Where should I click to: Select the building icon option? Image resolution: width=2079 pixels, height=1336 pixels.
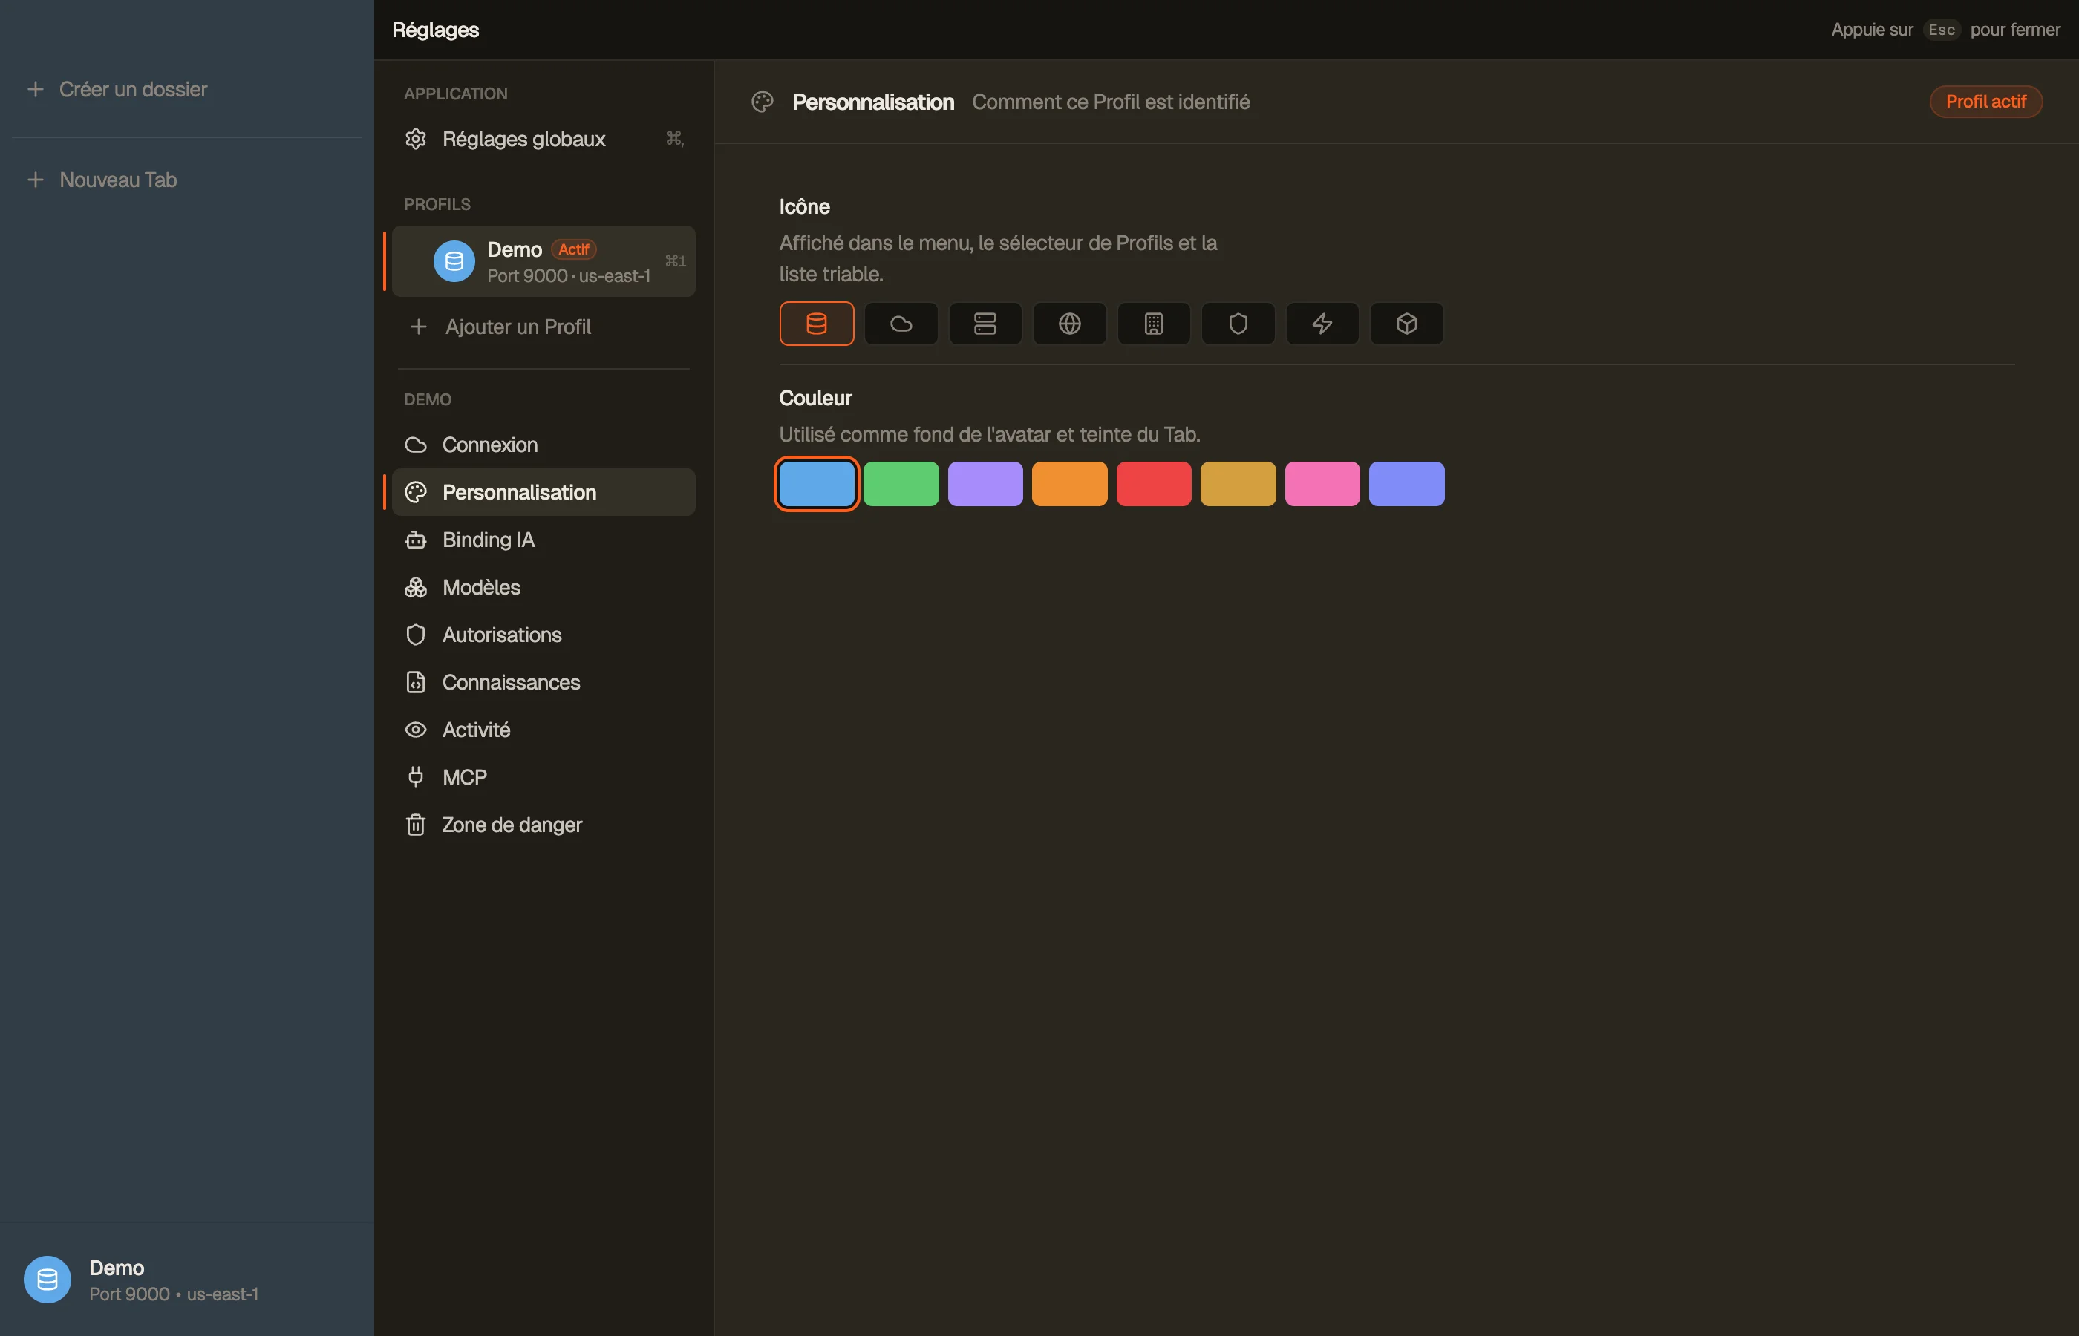[x=1153, y=324]
